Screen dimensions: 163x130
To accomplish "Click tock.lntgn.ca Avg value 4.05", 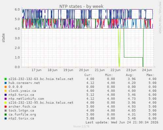I will (132, 111).
